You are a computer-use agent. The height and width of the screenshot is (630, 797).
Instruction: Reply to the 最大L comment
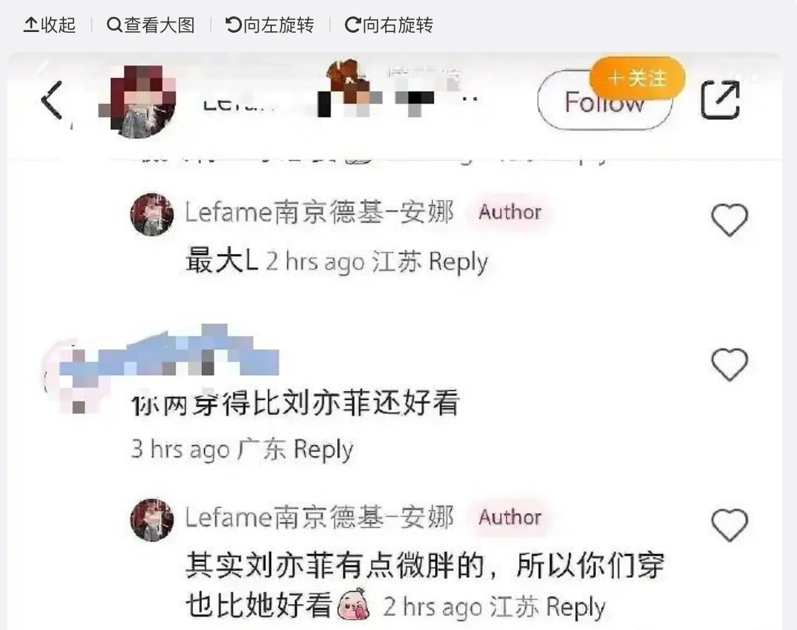pos(458,262)
